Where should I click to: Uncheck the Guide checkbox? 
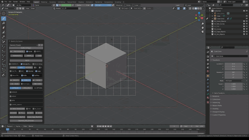coord(27,51)
